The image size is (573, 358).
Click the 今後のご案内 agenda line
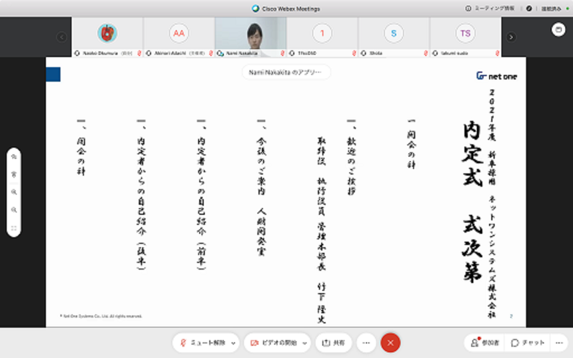point(261,188)
